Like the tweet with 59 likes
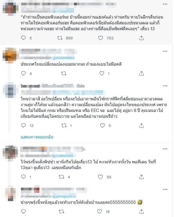Viewport: 174px width, 217px height. pos(100,177)
